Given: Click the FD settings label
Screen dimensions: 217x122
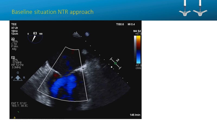Looking at the screenshot, I should tap(13, 57).
